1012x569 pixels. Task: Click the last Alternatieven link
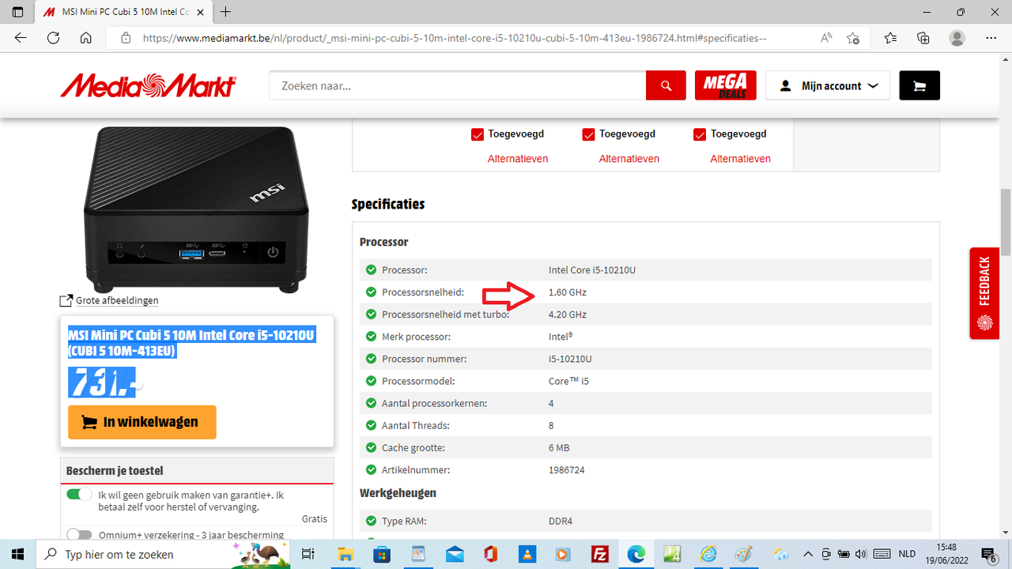pos(740,159)
